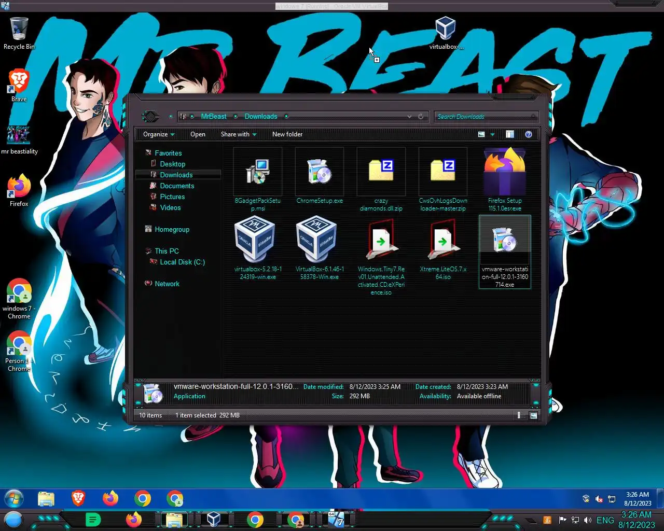664x531 pixels.
Task: Open Desktop in the navigation pane
Action: pyautogui.click(x=172, y=164)
